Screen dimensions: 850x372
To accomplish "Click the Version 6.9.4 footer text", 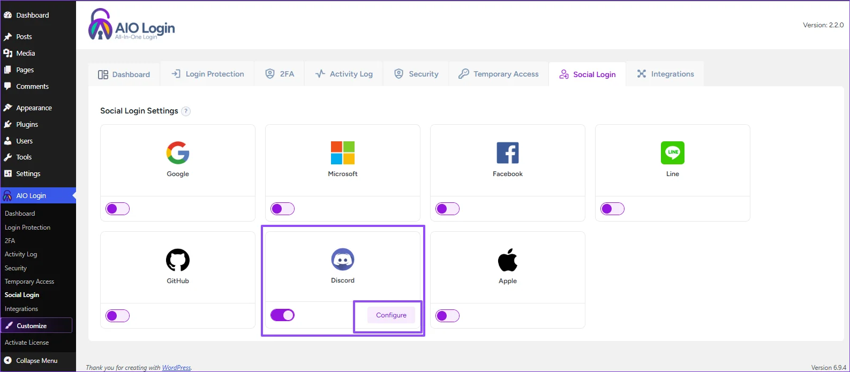I will [x=829, y=368].
